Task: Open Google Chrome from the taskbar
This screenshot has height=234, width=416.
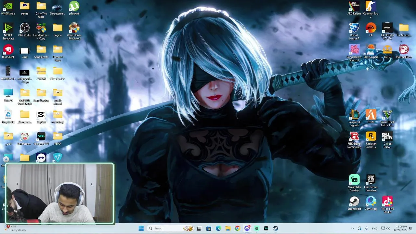Action: point(237,228)
